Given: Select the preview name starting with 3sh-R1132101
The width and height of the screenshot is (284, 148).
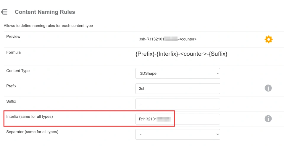Looking at the screenshot, I should pyautogui.click(x=167, y=39).
